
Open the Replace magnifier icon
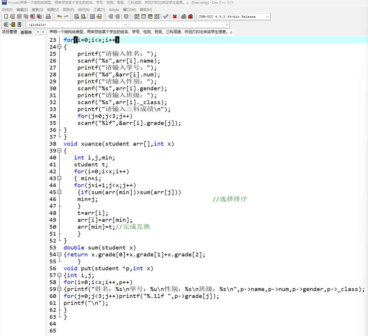pos(83,16)
